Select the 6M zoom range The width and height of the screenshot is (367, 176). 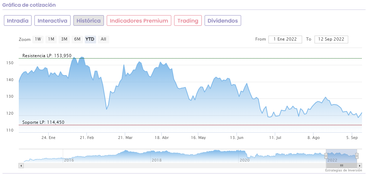pos(77,39)
